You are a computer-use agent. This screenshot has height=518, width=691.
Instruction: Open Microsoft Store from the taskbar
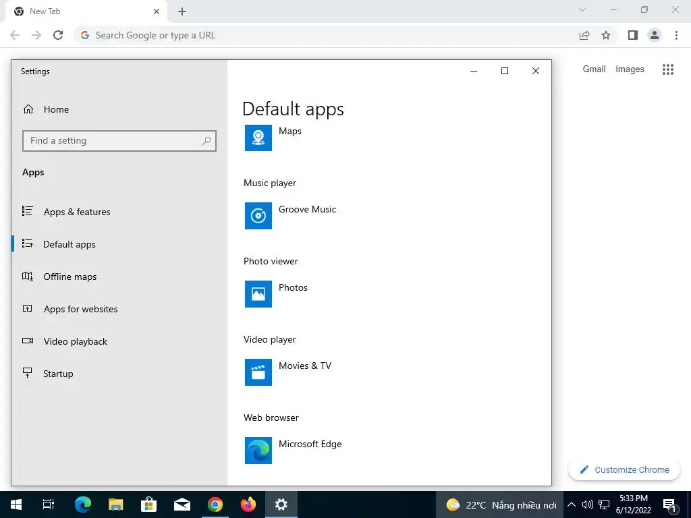click(149, 505)
